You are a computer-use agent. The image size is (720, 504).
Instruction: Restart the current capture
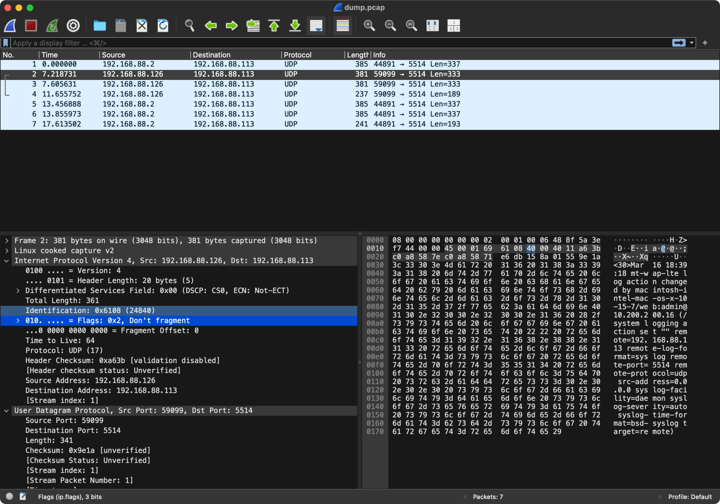pyautogui.click(x=52, y=26)
